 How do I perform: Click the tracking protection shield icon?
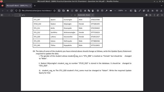click(16, 11)
